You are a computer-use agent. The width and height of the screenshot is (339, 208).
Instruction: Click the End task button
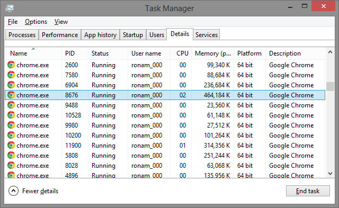pos(308,191)
